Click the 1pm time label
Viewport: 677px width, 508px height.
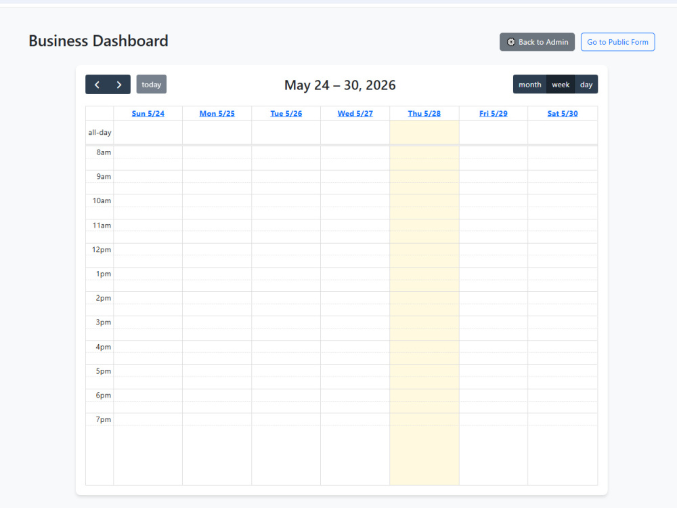click(104, 274)
